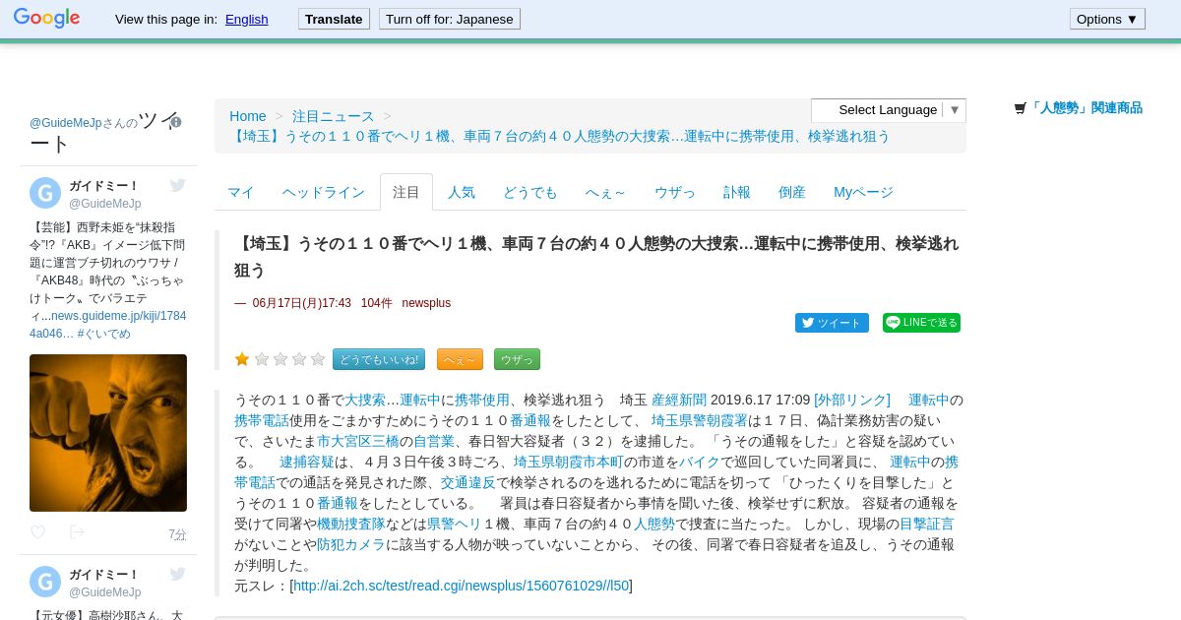The height and width of the screenshot is (620, 1181).
Task: Send article with LINEで送る button
Action: (921, 323)
